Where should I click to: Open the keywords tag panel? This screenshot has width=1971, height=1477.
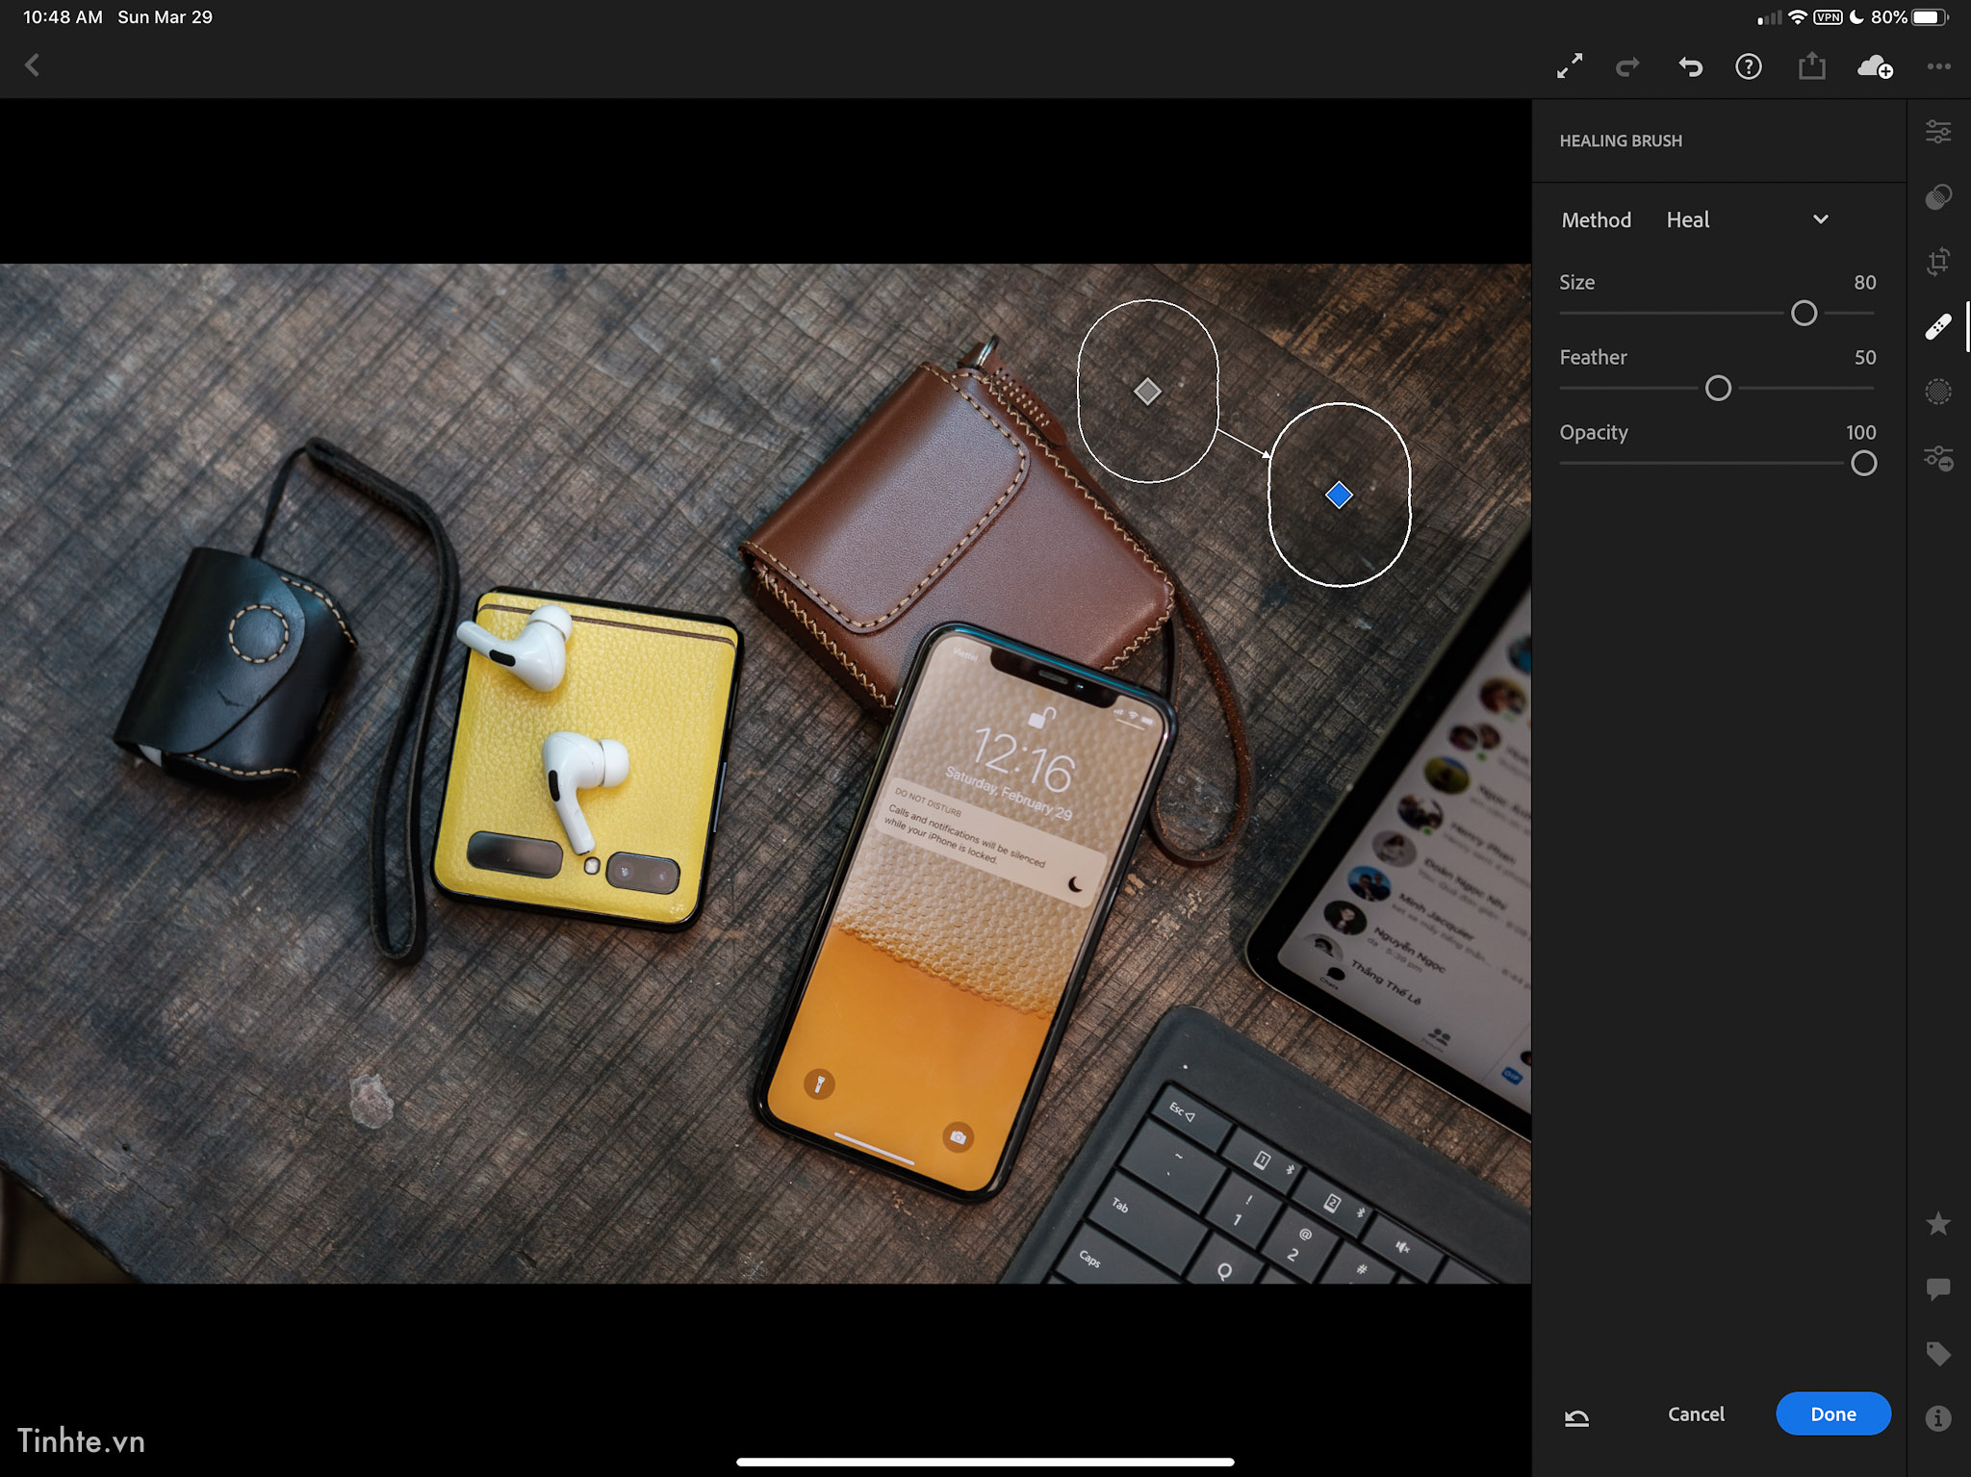[1938, 1354]
